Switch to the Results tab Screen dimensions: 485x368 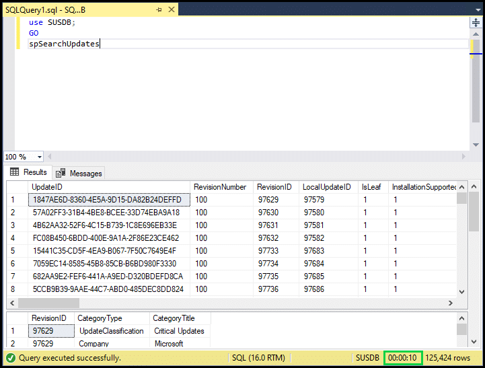click(28, 172)
